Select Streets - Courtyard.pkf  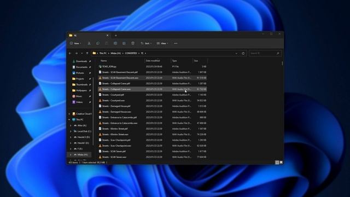coord(153,95)
